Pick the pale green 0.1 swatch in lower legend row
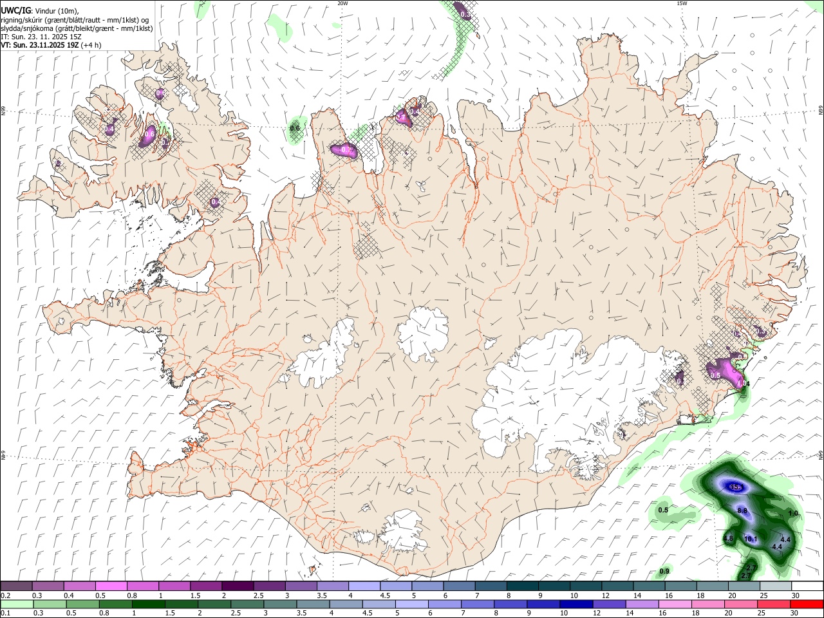 [17, 604]
